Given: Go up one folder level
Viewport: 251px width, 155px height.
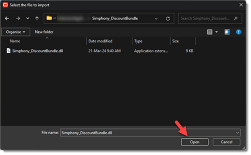Looking at the screenshot, I should click(37, 18).
